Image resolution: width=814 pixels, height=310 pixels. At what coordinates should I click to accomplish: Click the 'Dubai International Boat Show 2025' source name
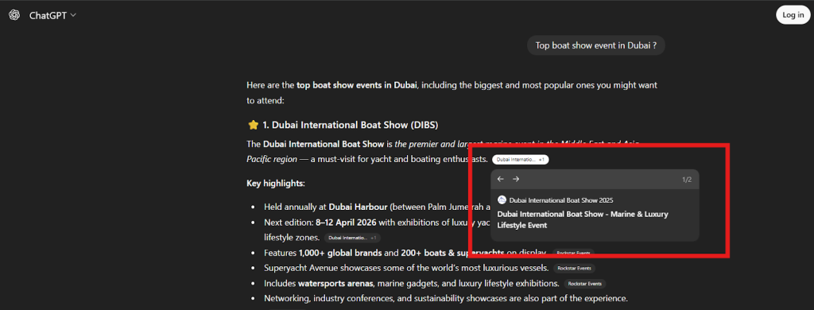(562, 200)
